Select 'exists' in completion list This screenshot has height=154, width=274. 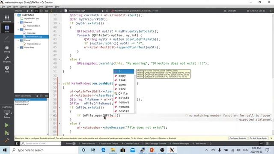124,98
